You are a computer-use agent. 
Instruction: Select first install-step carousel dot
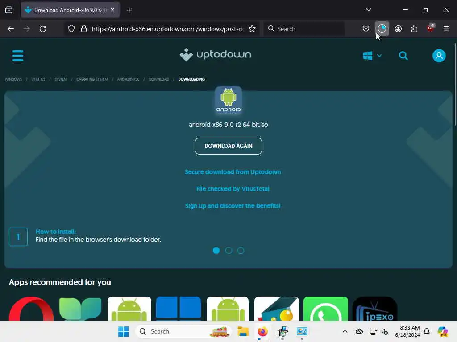point(216,250)
